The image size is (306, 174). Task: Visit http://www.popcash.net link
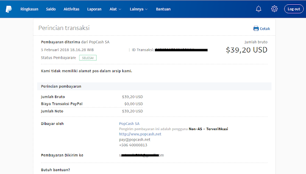click(140, 134)
